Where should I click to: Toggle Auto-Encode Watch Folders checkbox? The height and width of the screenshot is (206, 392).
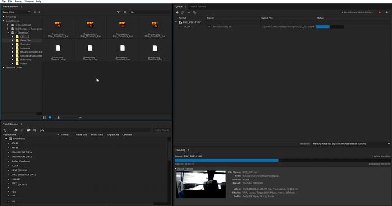357,12
